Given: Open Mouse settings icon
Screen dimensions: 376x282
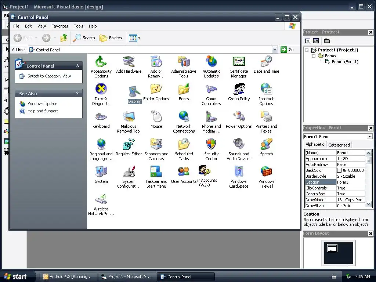Looking at the screenshot, I should point(156,119).
